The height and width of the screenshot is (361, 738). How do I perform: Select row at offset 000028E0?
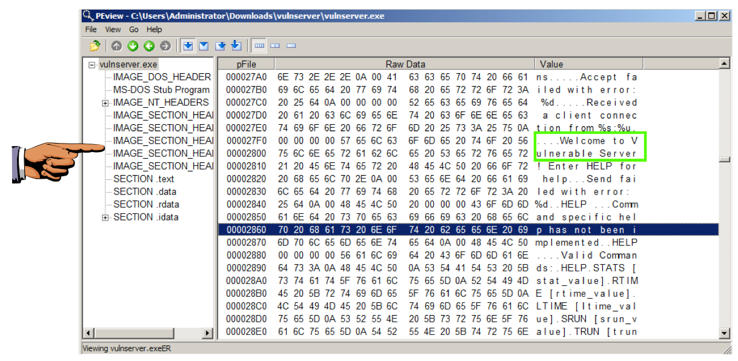click(468, 331)
